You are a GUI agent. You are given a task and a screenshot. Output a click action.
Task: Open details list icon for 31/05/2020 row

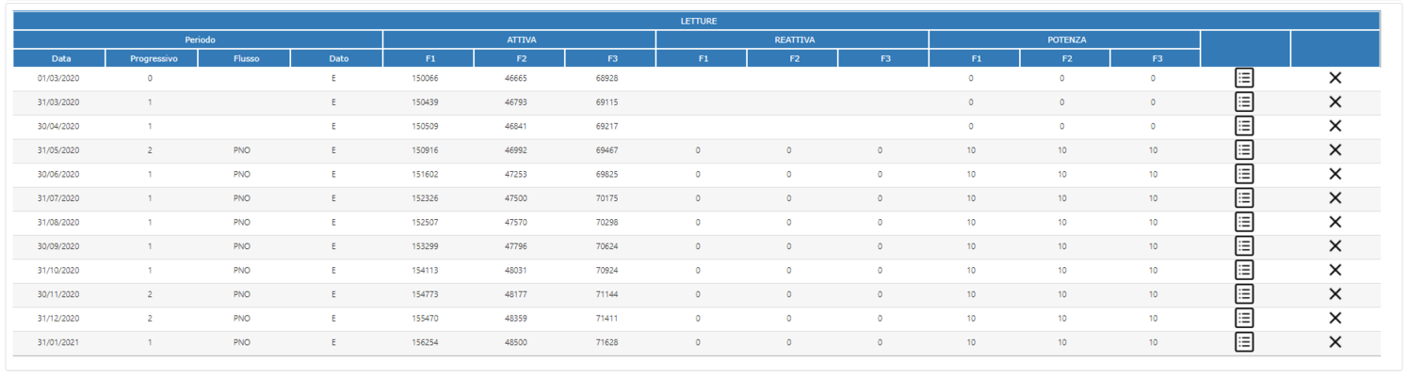pos(1244,149)
